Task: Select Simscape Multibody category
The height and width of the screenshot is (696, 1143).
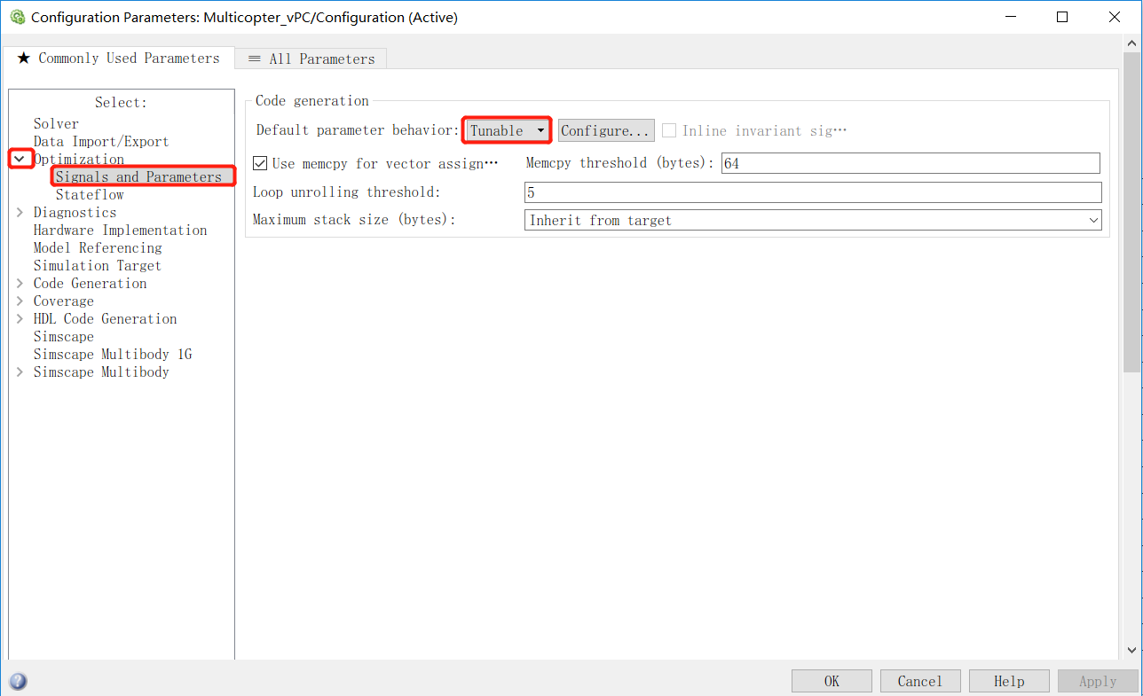Action: pyautogui.click(x=101, y=371)
